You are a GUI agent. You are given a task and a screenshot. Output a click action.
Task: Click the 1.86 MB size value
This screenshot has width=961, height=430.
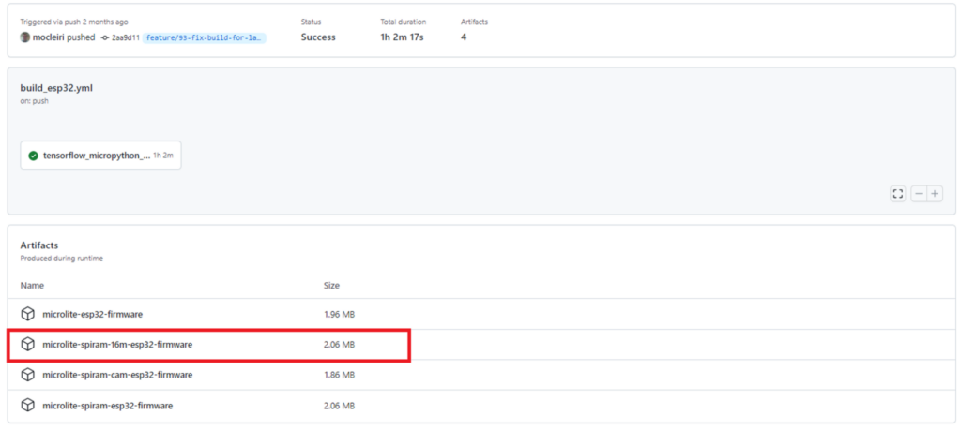tap(339, 375)
